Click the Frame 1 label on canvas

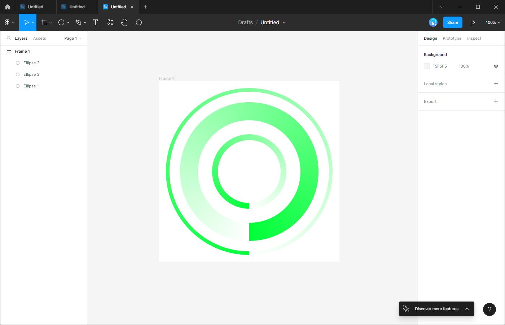click(166, 78)
